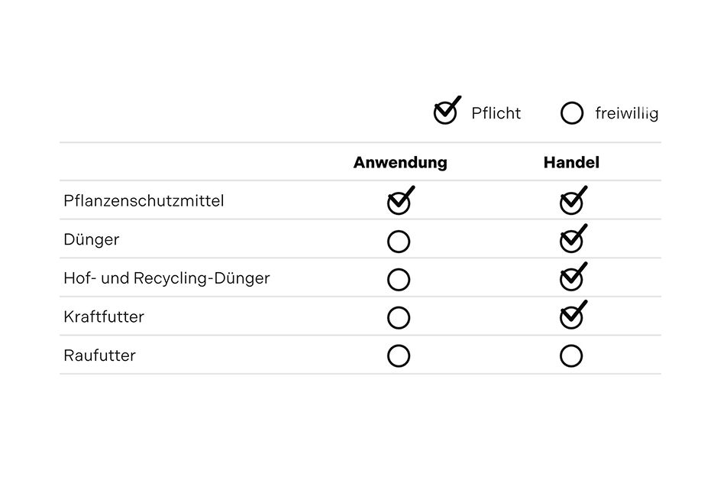
Task: Select the Raufutter Anwendung circle
Action: click(x=399, y=356)
